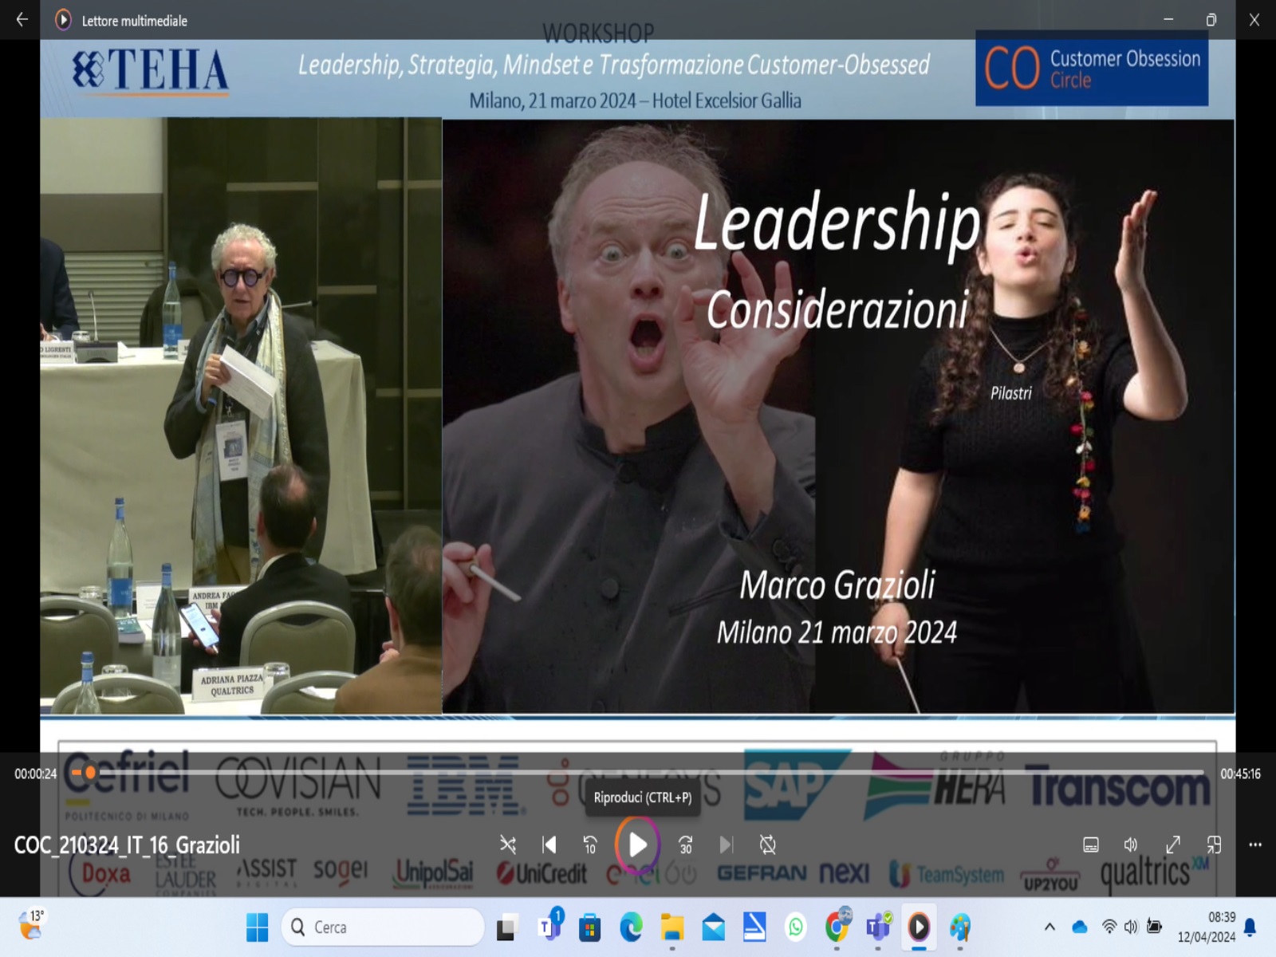Open WhatsApp from the taskbar
Image resolution: width=1276 pixels, height=957 pixels.
[x=796, y=927]
